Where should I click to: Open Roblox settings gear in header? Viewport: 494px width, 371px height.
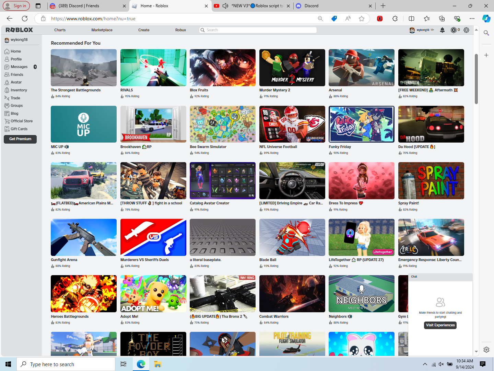467,30
